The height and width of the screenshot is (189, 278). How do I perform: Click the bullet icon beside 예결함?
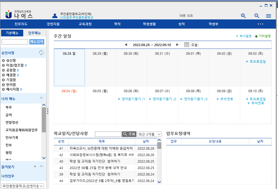pyautogui.click(x=3, y=75)
